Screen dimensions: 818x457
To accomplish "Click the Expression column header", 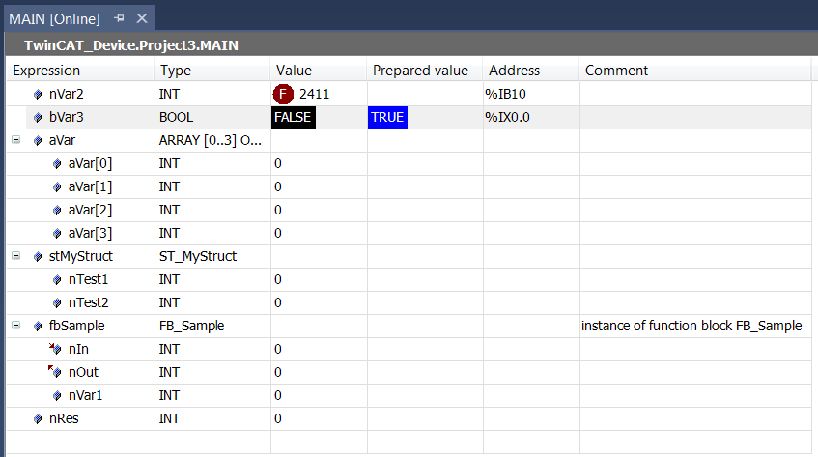I will point(80,71).
